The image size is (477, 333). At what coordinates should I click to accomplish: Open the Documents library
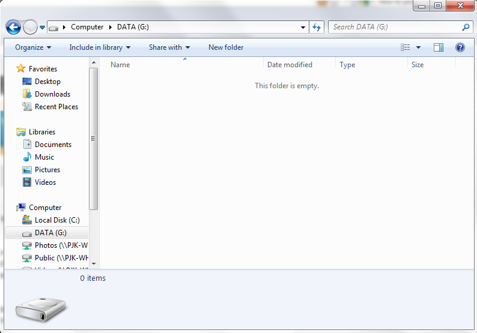pos(53,145)
